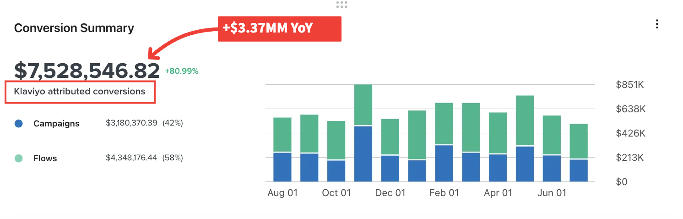683x219 pixels.
Task: Click blue segment of Jun 01 bar
Action: pyautogui.click(x=552, y=169)
